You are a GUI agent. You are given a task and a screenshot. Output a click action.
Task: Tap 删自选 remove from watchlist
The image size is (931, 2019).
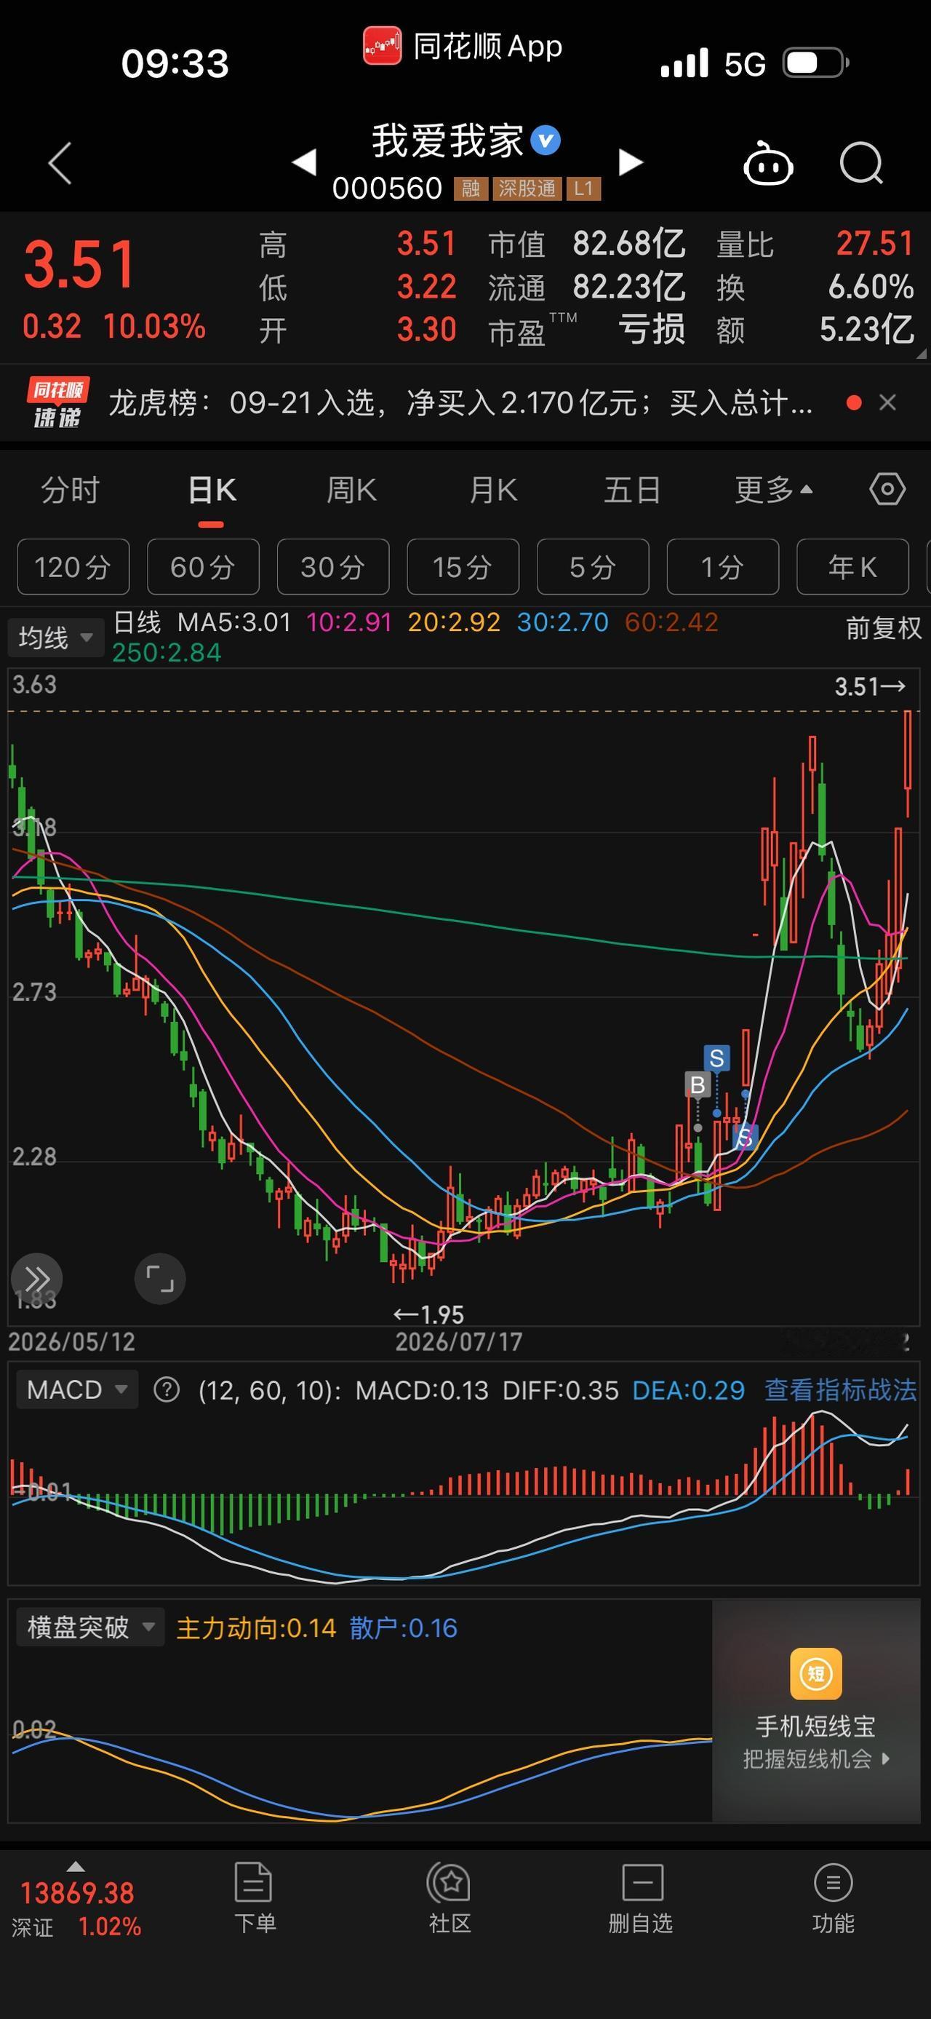point(641,1897)
